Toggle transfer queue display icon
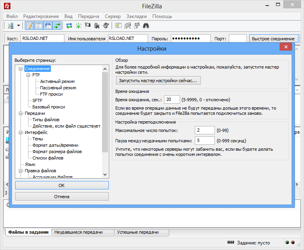The image size is (304, 250). click(x=57, y=26)
